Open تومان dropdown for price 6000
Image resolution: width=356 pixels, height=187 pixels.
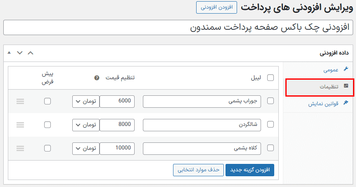[x=86, y=102]
